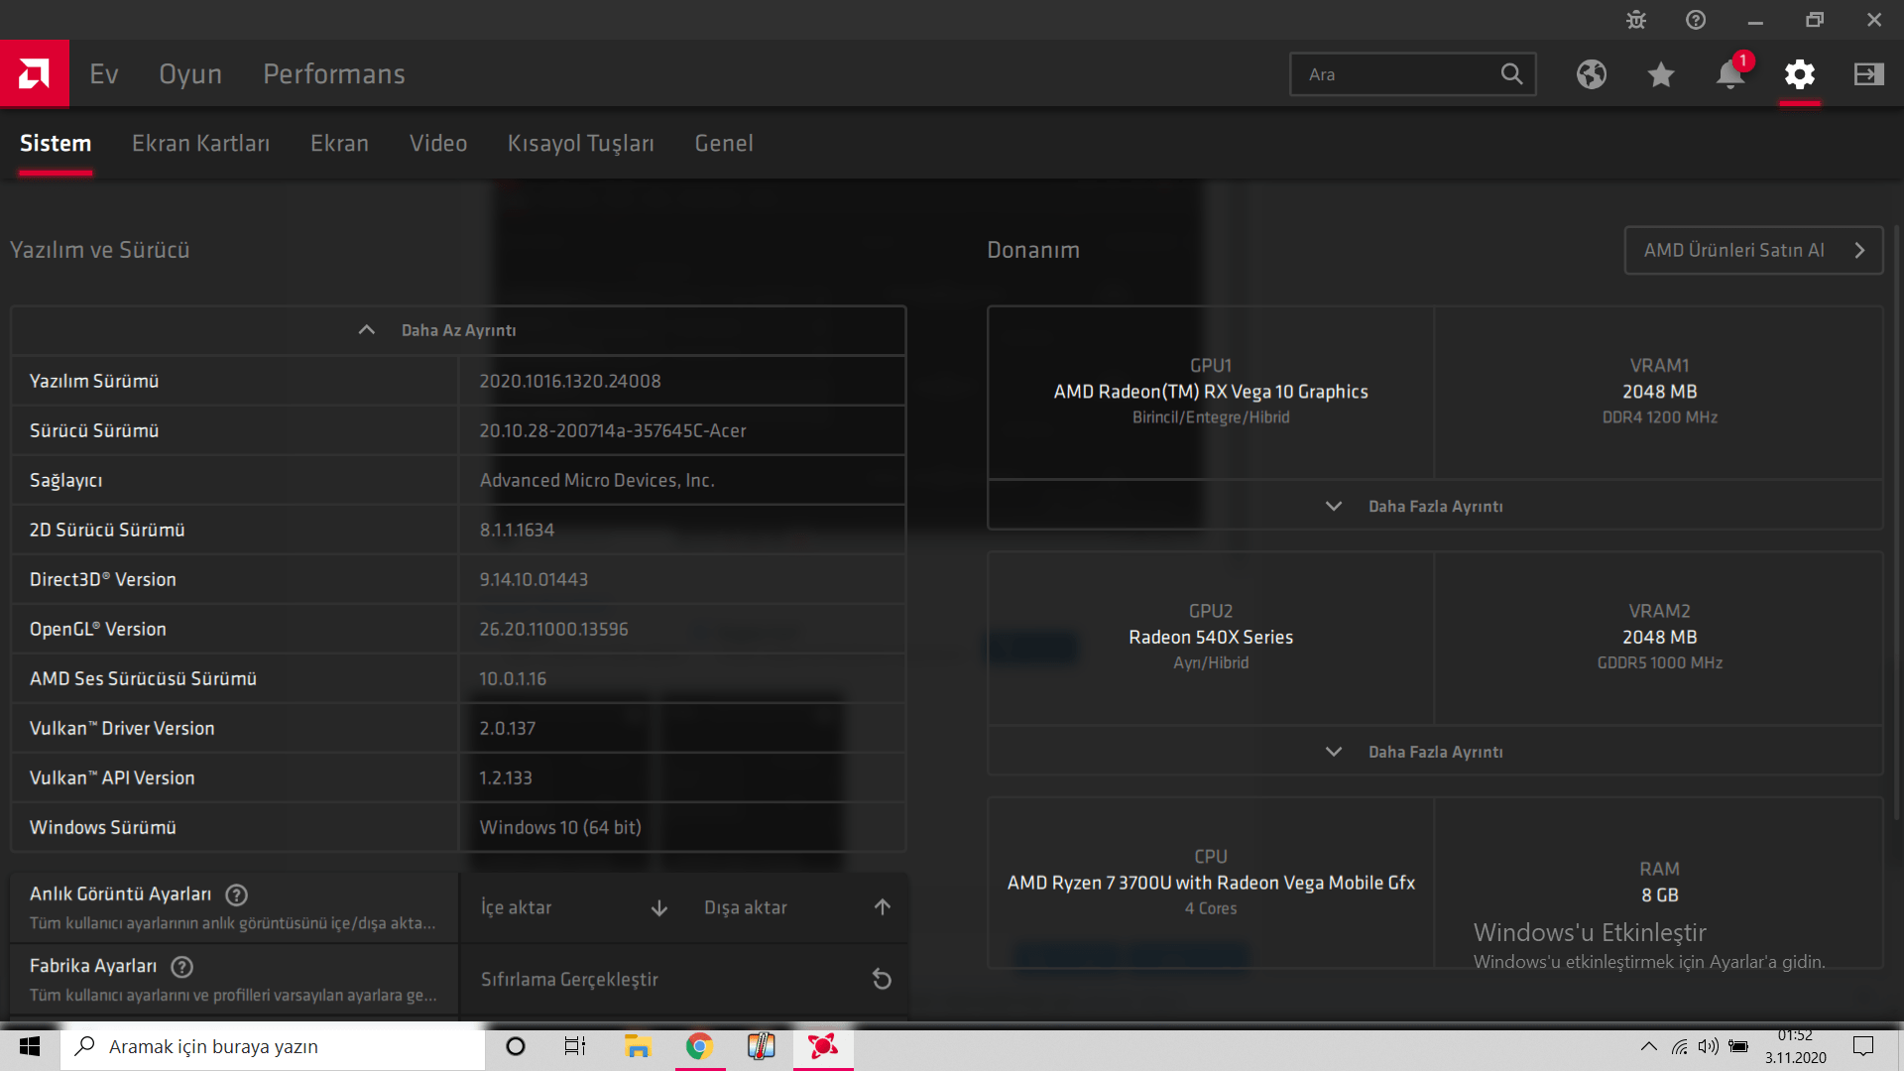Click the Ara search field
This screenshot has width=1904, height=1071.
pos(1398,74)
